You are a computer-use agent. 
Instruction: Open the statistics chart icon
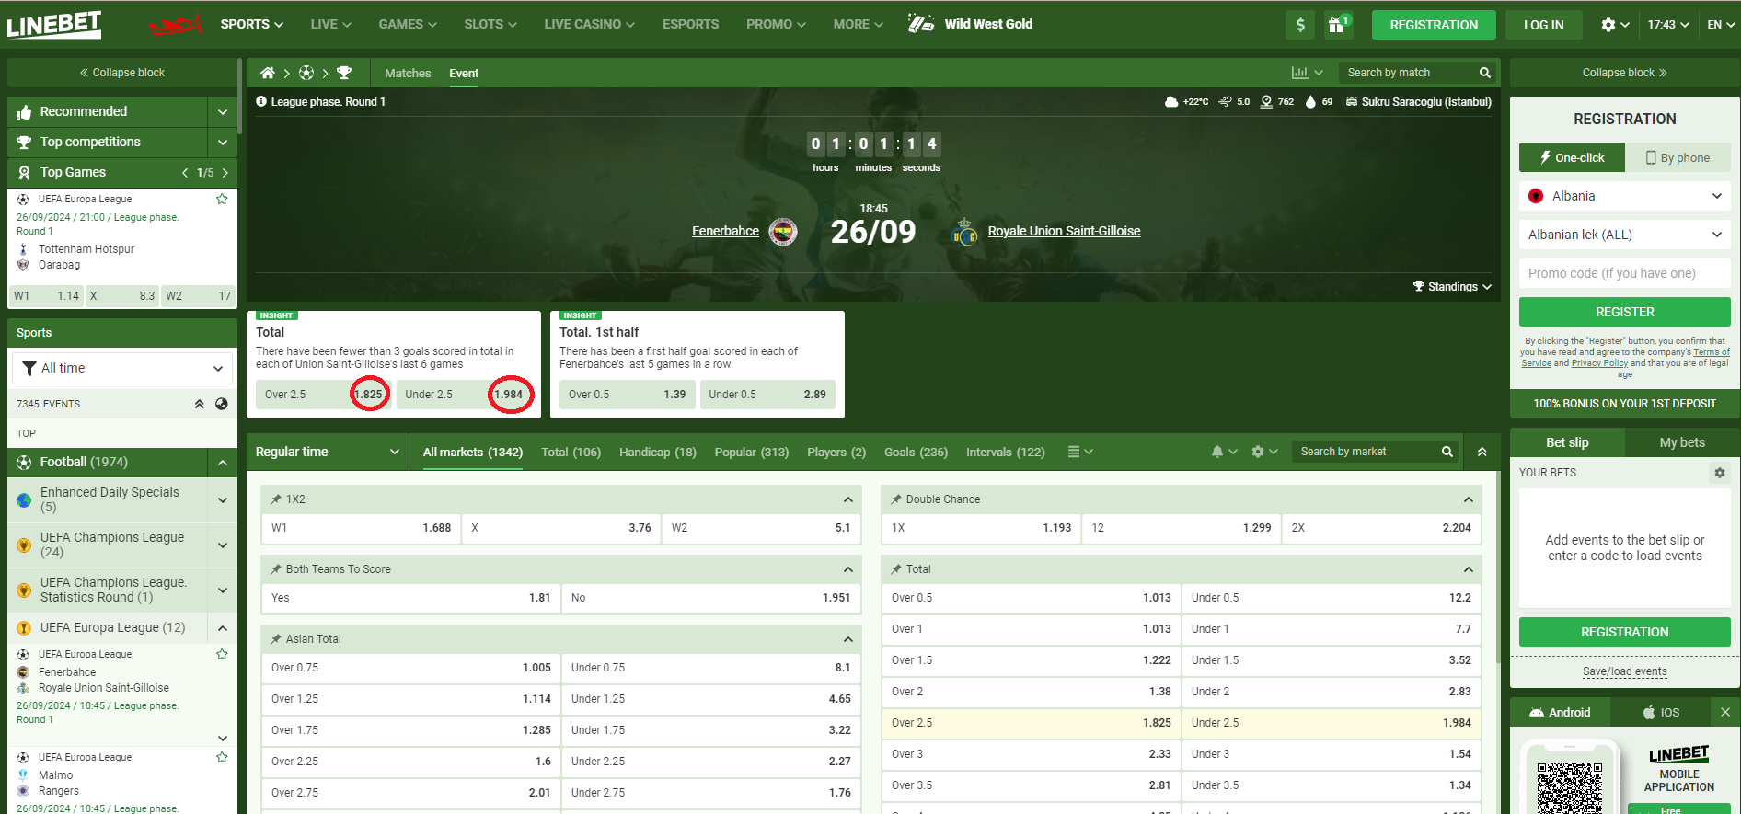[x=1299, y=73]
